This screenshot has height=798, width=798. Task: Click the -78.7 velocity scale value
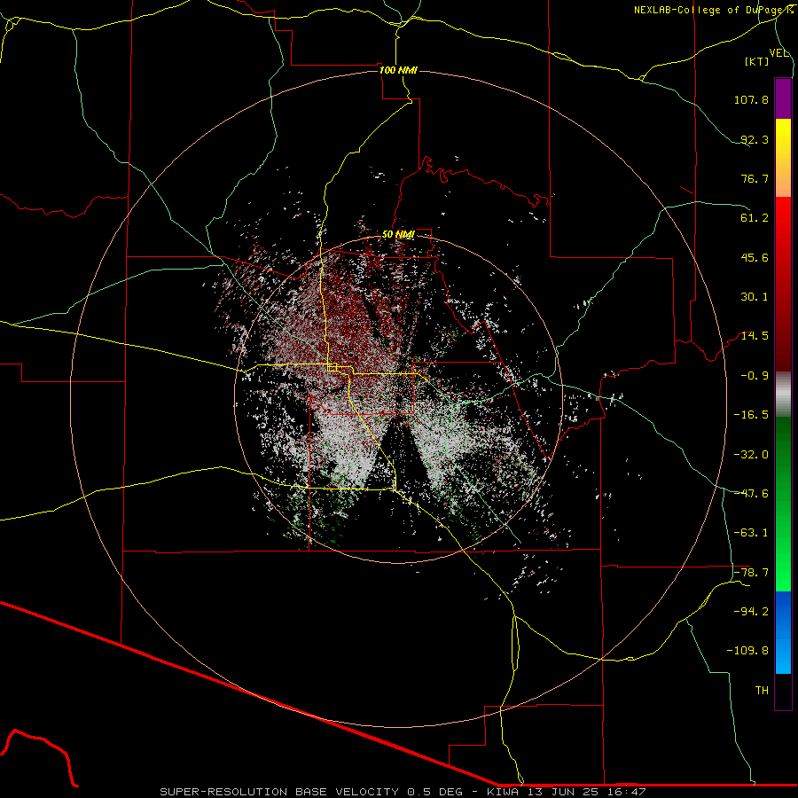(751, 573)
